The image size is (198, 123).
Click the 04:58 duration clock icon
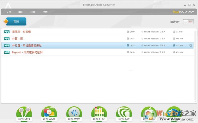click(128, 52)
